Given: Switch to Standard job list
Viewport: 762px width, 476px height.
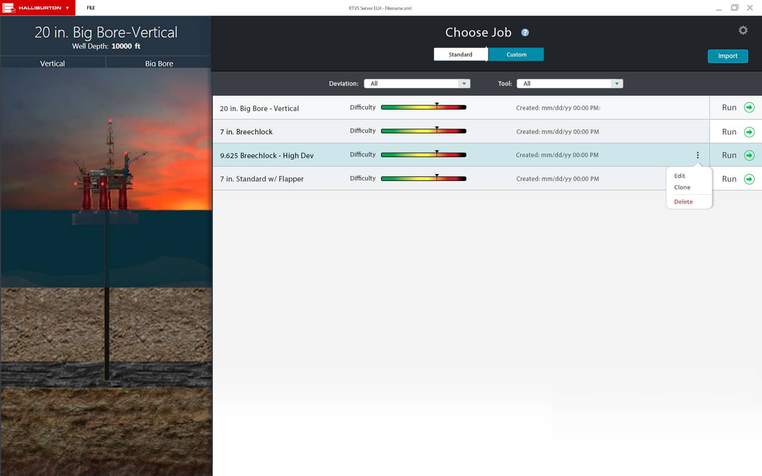Looking at the screenshot, I should tap(460, 55).
